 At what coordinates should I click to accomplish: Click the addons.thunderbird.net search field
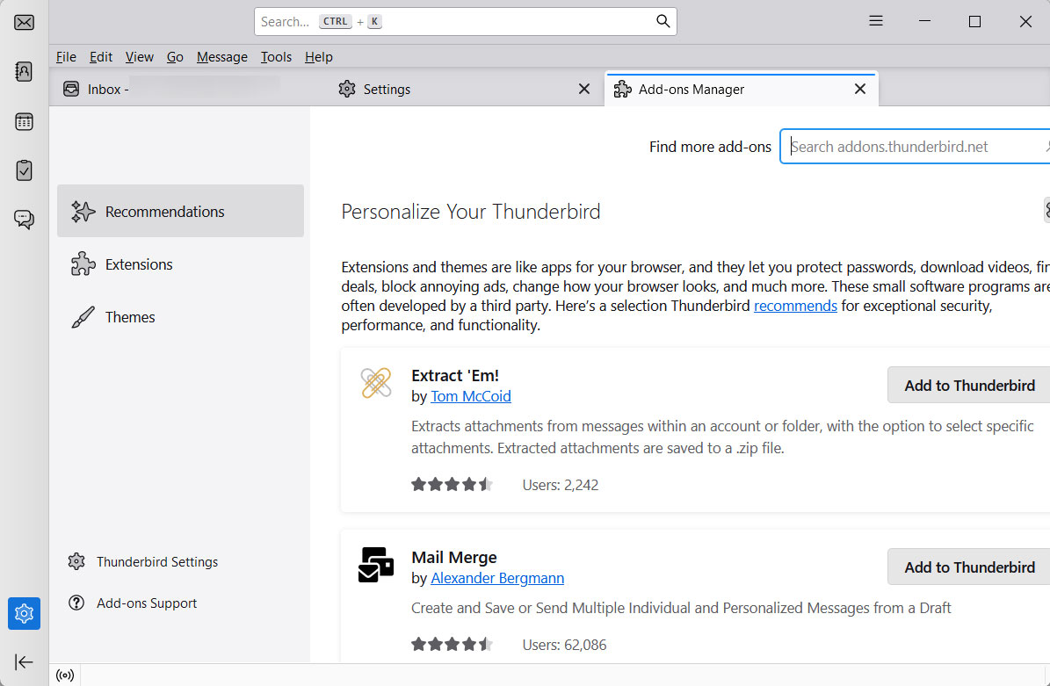point(914,147)
